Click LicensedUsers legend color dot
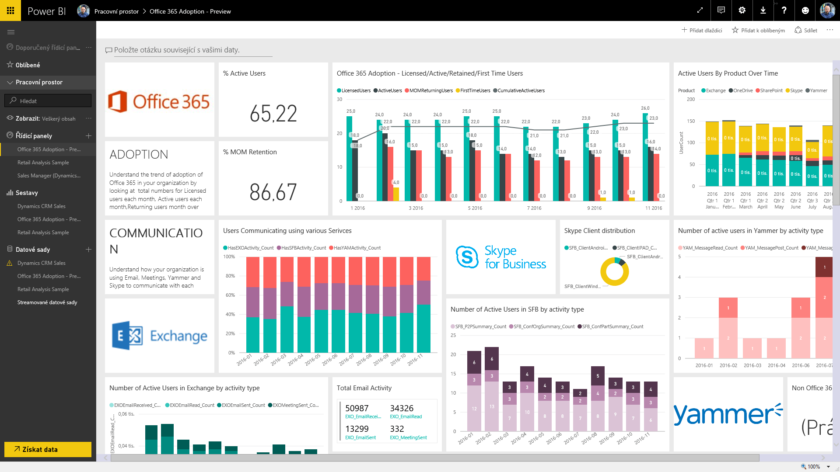This screenshot has height=472, width=840. coord(339,90)
